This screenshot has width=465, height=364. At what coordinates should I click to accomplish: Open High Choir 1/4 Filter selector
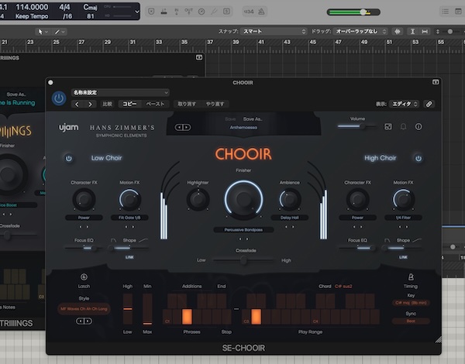pyautogui.click(x=403, y=218)
